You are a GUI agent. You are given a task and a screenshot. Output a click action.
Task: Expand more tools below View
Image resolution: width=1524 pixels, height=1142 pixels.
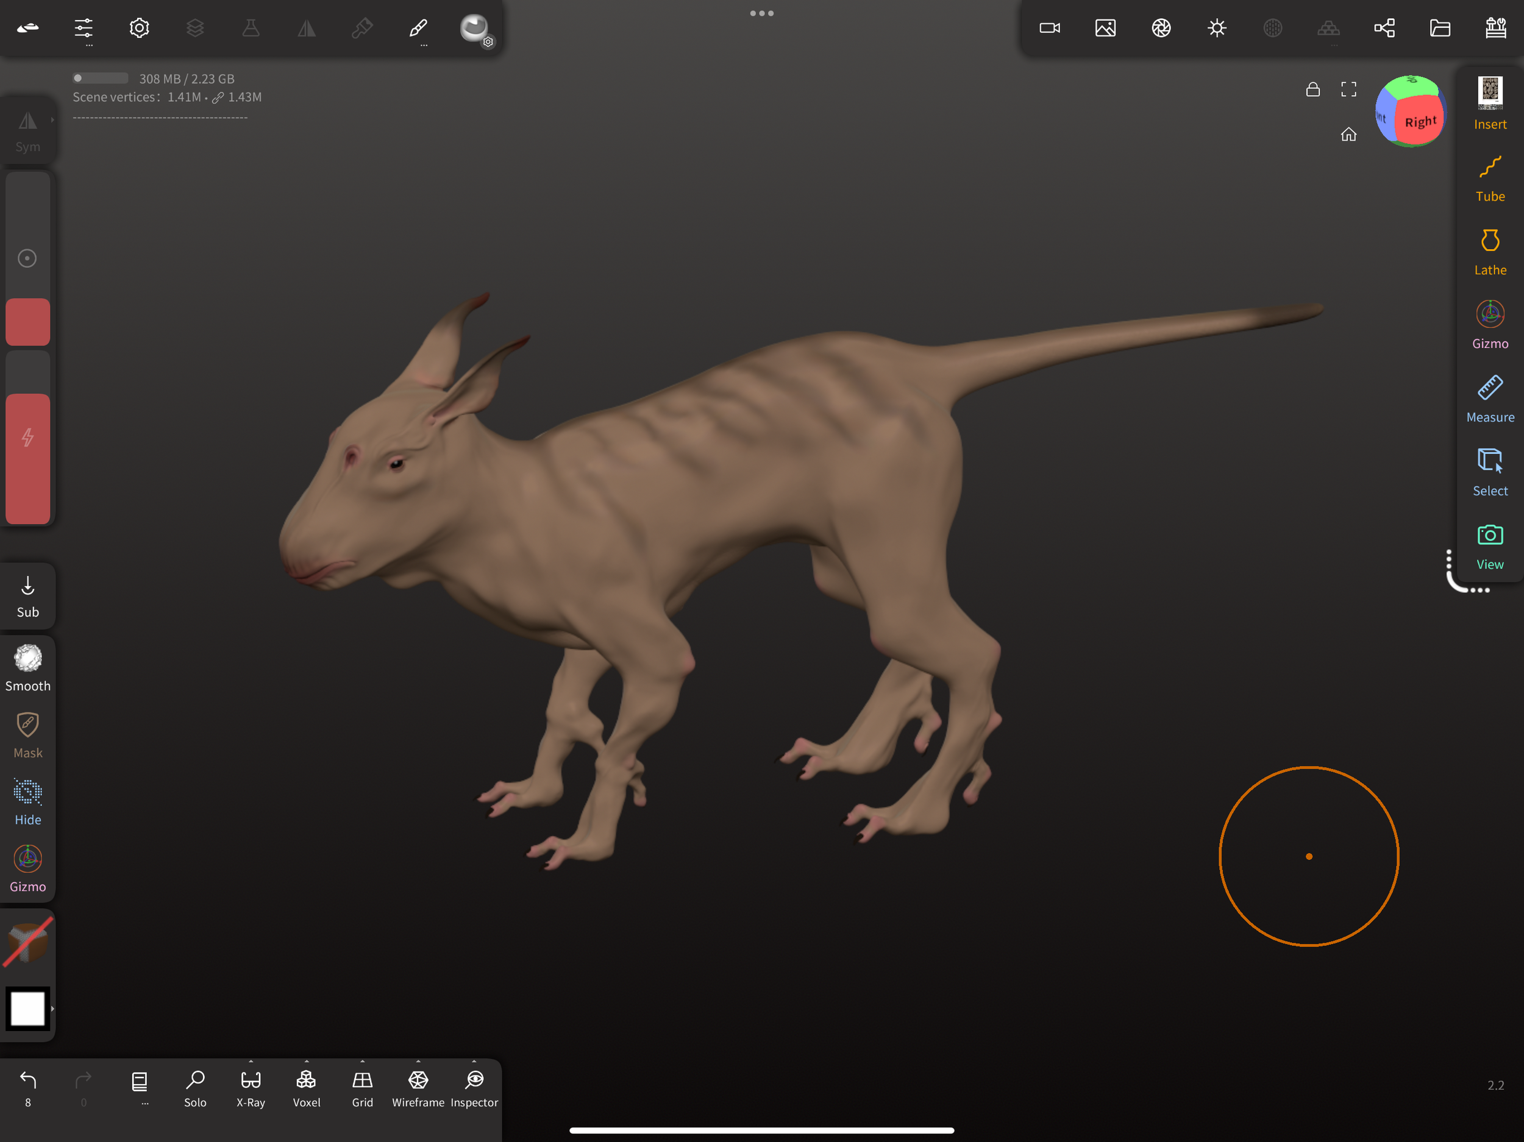pyautogui.click(x=1479, y=590)
